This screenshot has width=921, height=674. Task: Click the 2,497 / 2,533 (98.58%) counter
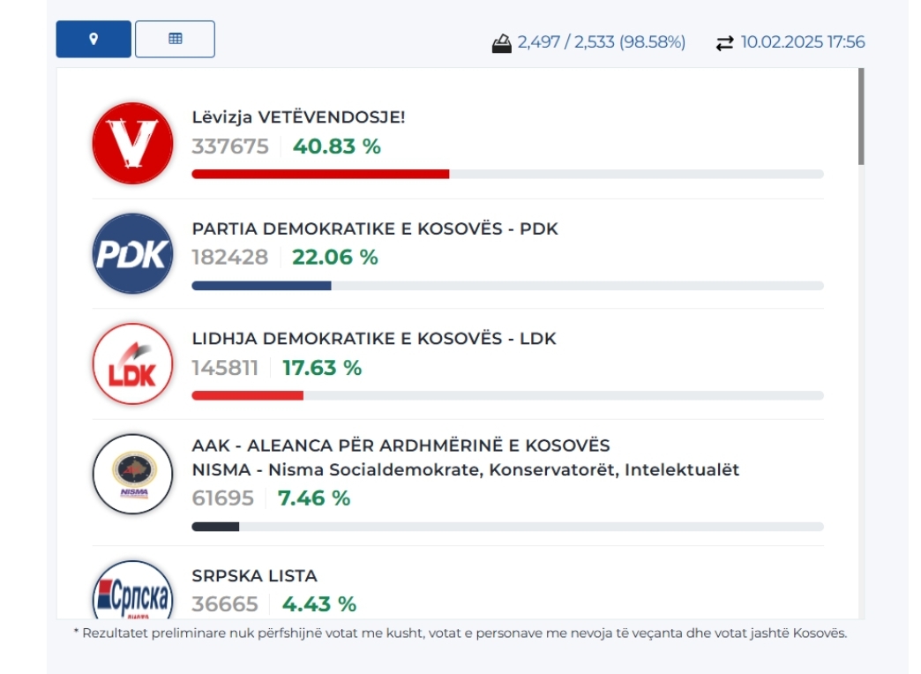(x=601, y=42)
